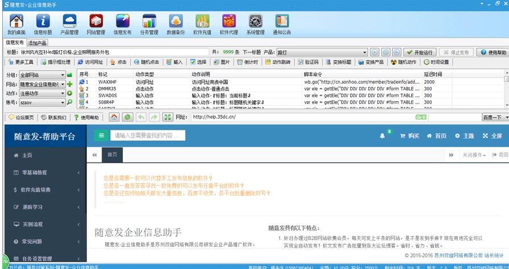This screenshot has height=269, width=509.
Task: Expand 进阶学习 sidebar section
Action: point(45,207)
